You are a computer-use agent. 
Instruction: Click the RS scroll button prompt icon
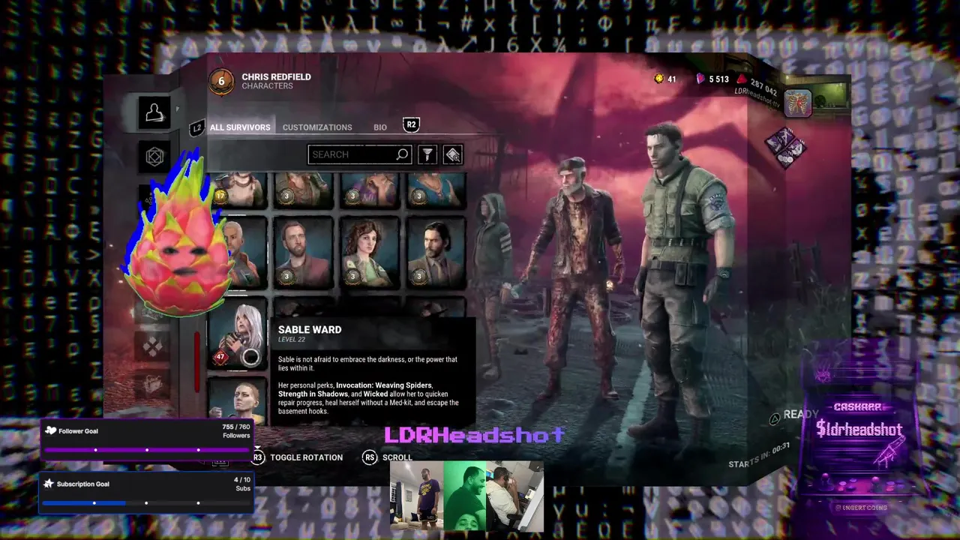pyautogui.click(x=369, y=457)
